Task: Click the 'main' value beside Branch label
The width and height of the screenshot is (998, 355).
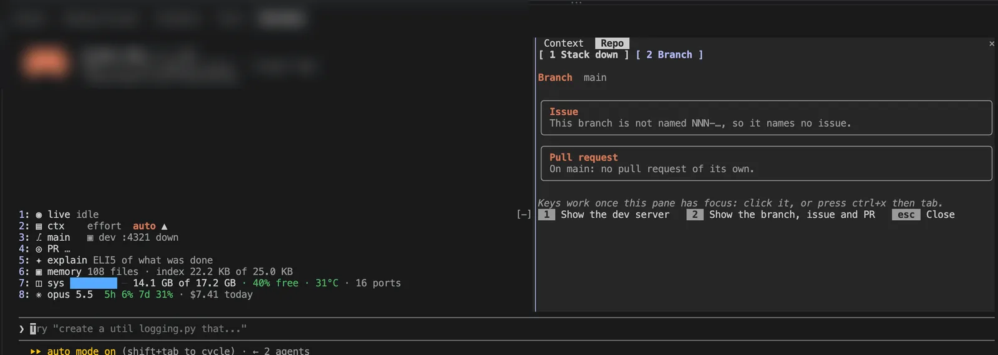Action: click(595, 78)
